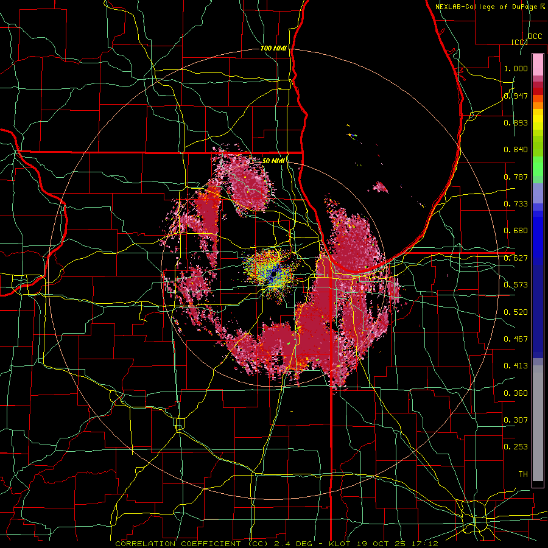548x548 pixels.
Task: Click the DCC label above the color bar
Action: click(535, 37)
